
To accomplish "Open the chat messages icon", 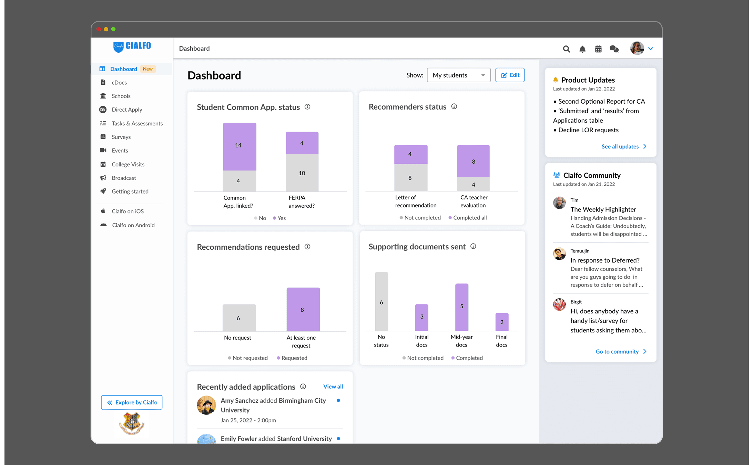I will coord(614,49).
